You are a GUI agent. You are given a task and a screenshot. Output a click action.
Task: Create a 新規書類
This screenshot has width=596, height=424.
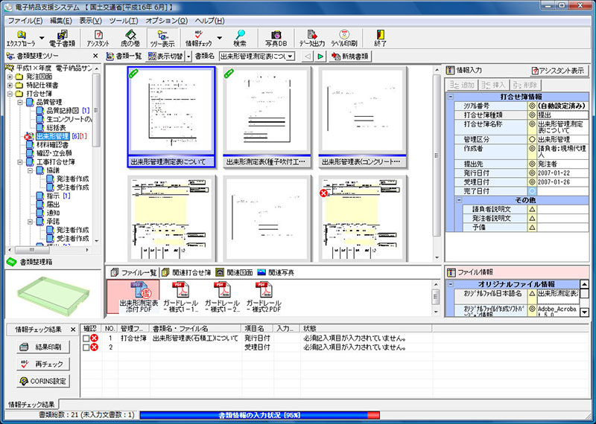[350, 57]
